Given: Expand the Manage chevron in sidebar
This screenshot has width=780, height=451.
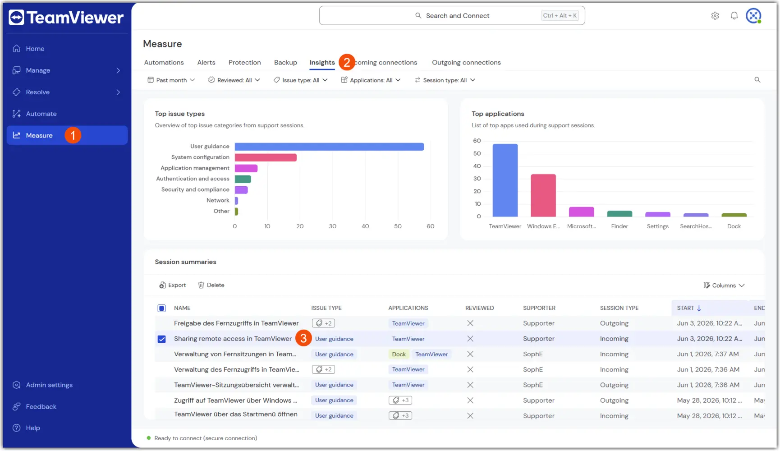Looking at the screenshot, I should pos(118,70).
